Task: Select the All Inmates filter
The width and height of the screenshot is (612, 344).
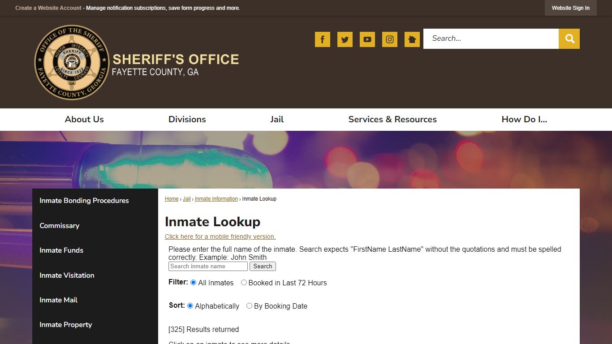Action: pos(193,282)
